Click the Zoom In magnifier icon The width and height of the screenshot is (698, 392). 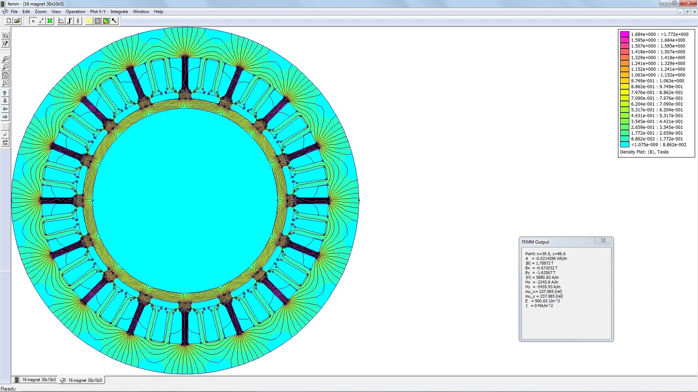[5, 59]
